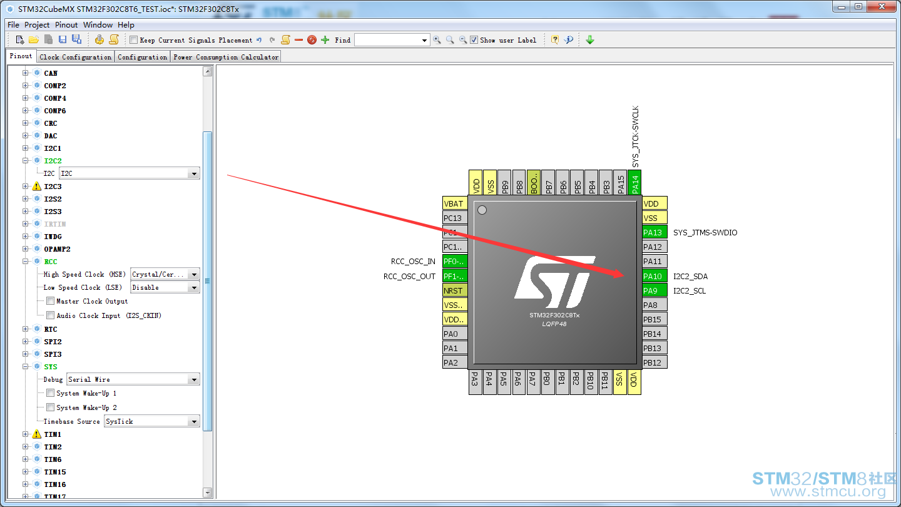Open the File menu
Viewport: 901px width, 507px height.
[13, 25]
